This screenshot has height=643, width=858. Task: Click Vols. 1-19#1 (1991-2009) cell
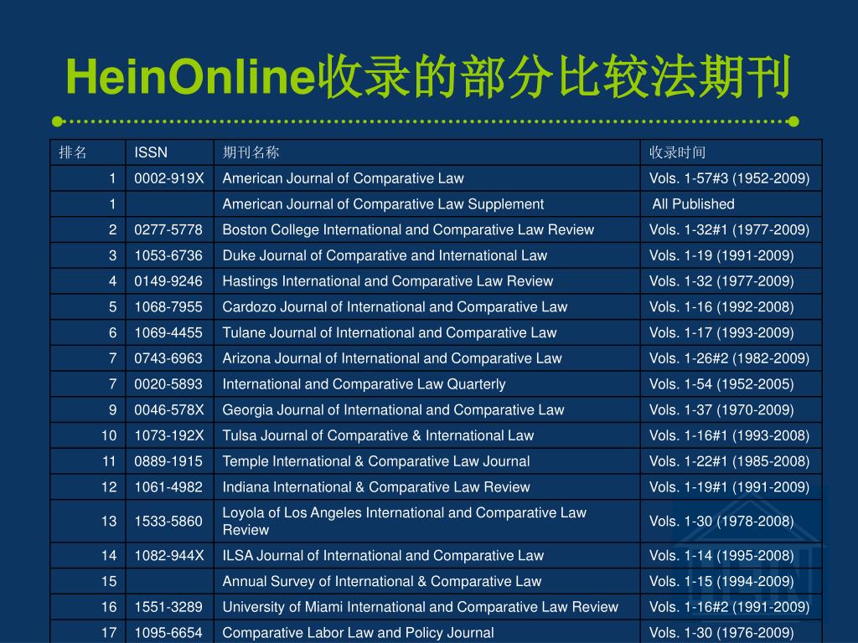(730, 486)
